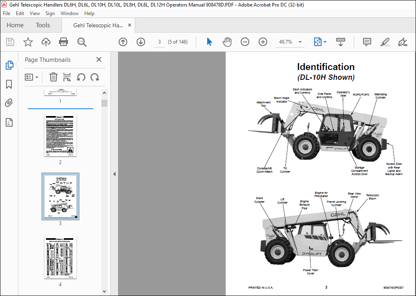This screenshot has width=416, height=296.
Task: Zoom in with the plus button
Action: [263, 42]
